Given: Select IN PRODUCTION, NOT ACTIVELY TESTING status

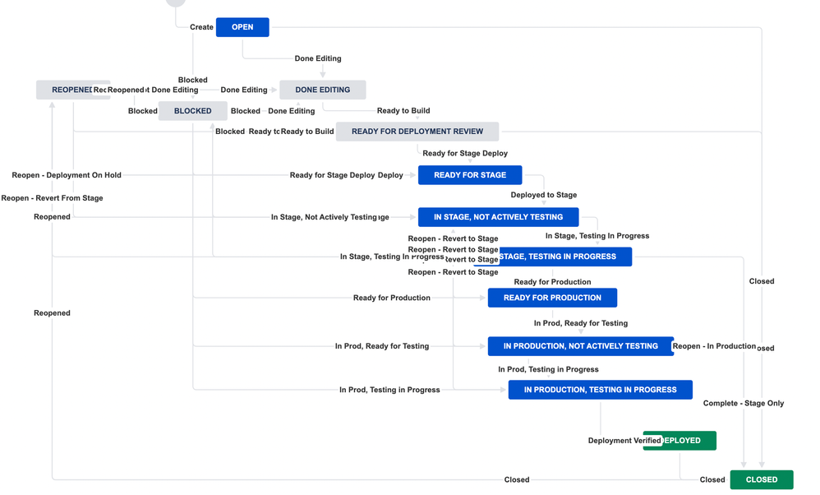Looking at the screenshot, I should pyautogui.click(x=580, y=346).
